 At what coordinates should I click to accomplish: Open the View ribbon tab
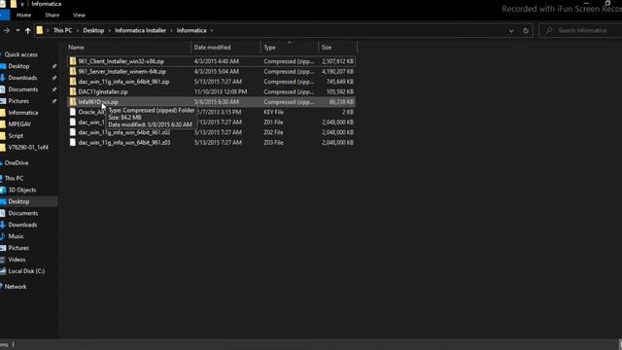coord(79,16)
